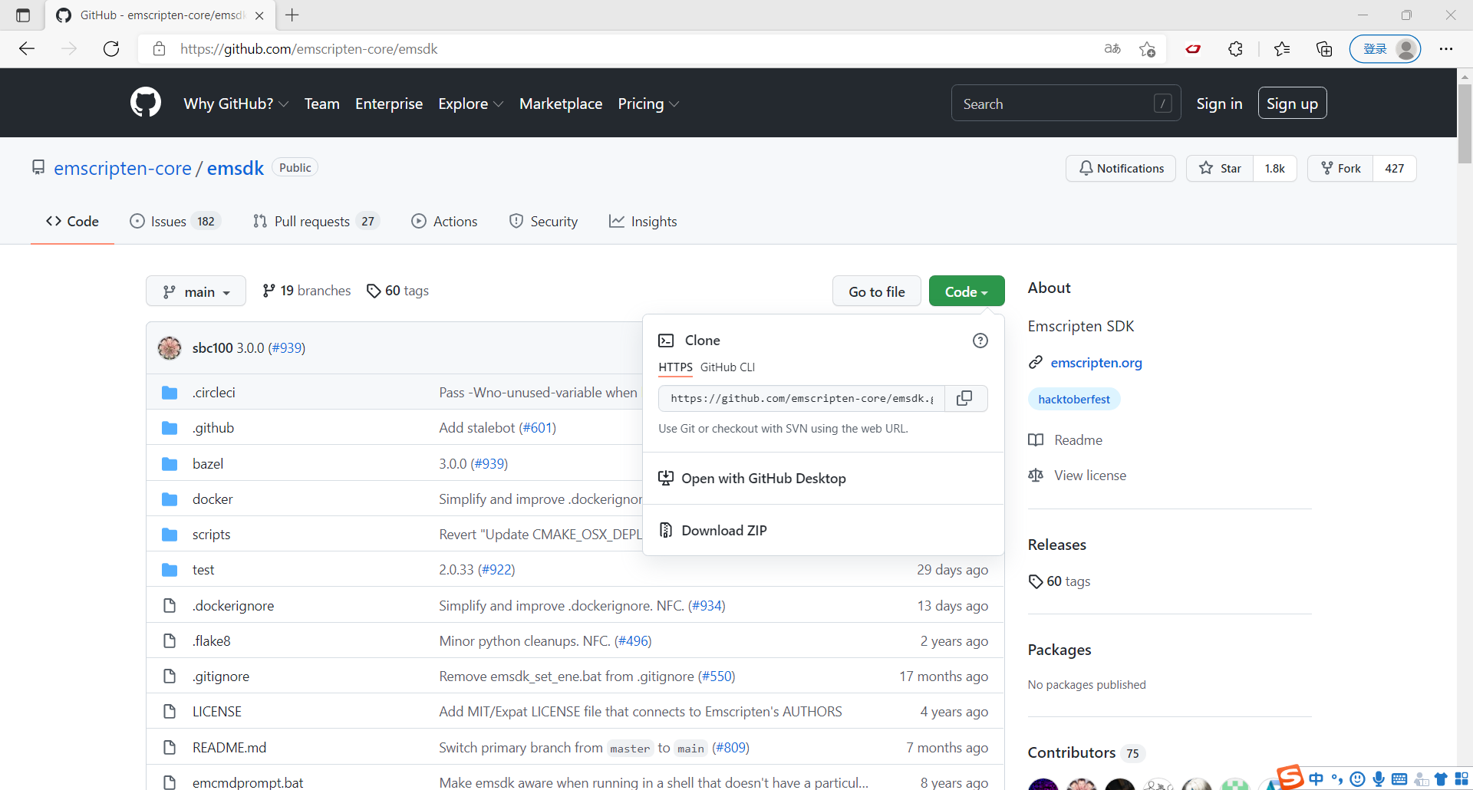Image resolution: width=1473 pixels, height=790 pixels.
Task: Click sbc100 user avatar in commit row
Action: pos(170,348)
